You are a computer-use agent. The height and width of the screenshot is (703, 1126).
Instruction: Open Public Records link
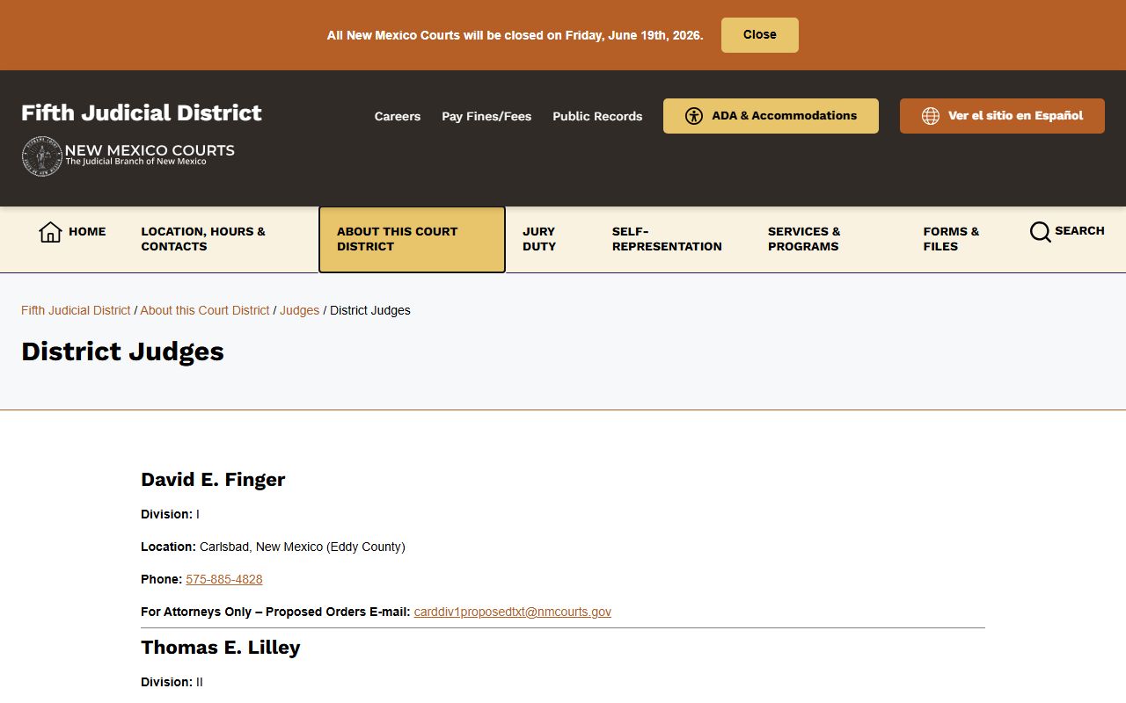coord(597,116)
